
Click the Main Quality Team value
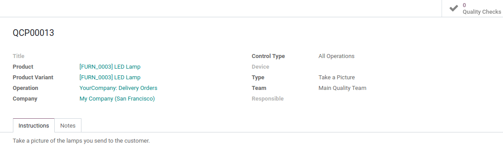[342, 88]
